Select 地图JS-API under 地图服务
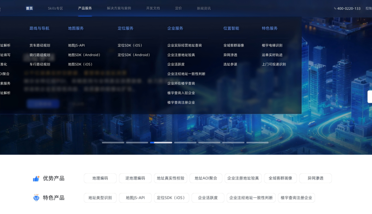 point(76,45)
